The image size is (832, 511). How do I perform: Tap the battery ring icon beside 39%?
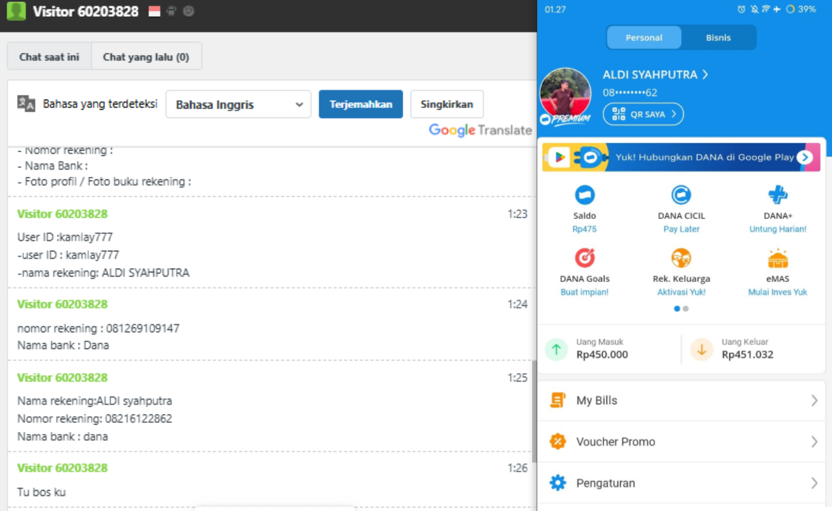(x=791, y=9)
